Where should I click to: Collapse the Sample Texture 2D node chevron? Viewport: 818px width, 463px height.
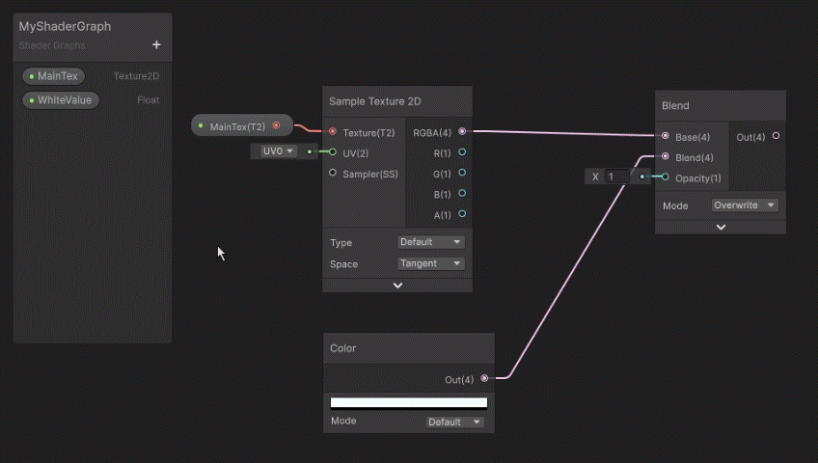397,286
